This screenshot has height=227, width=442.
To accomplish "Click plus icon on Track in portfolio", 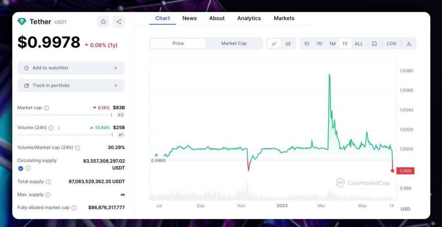I will (x=116, y=86).
